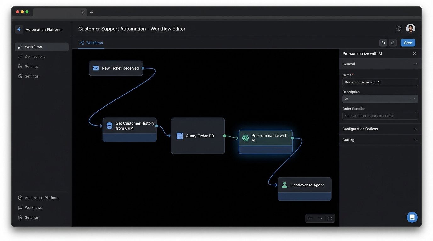The image size is (433, 241).
Task: Click the database icon on Get Customer History node
Action: (109, 126)
